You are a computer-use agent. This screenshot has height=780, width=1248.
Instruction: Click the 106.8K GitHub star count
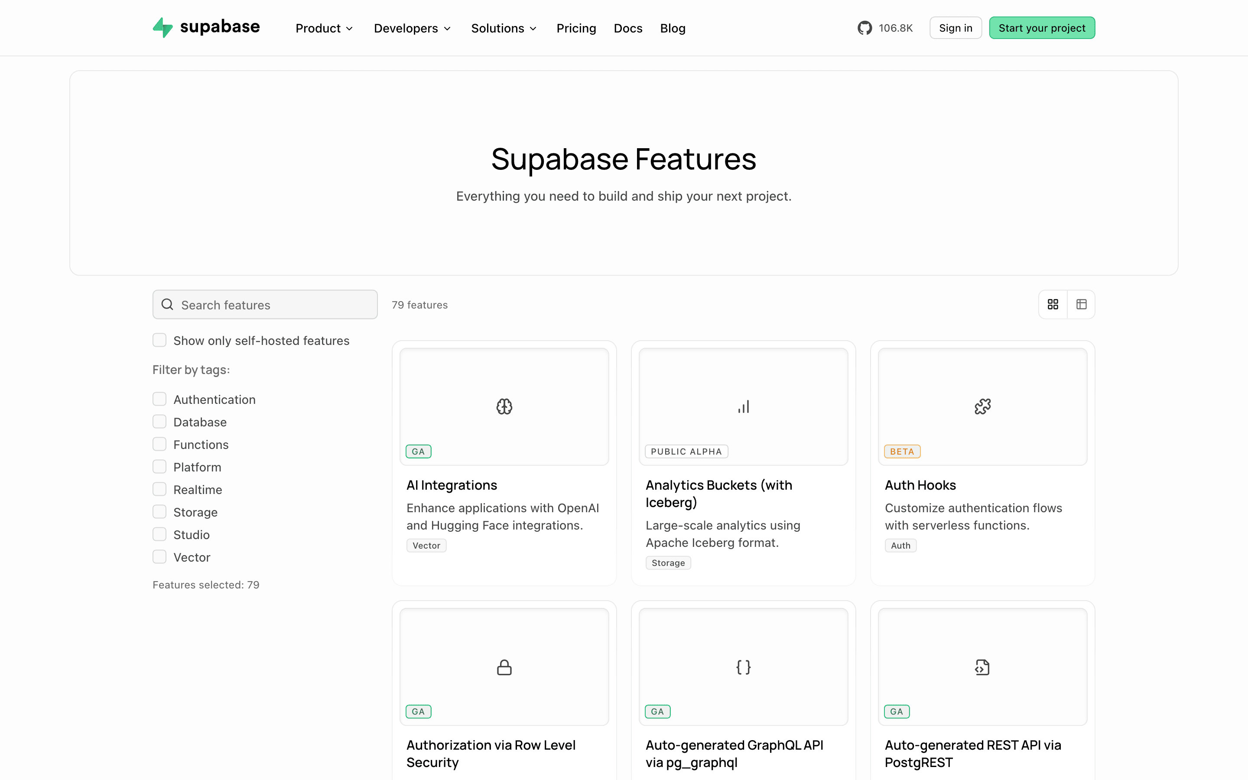click(896, 28)
